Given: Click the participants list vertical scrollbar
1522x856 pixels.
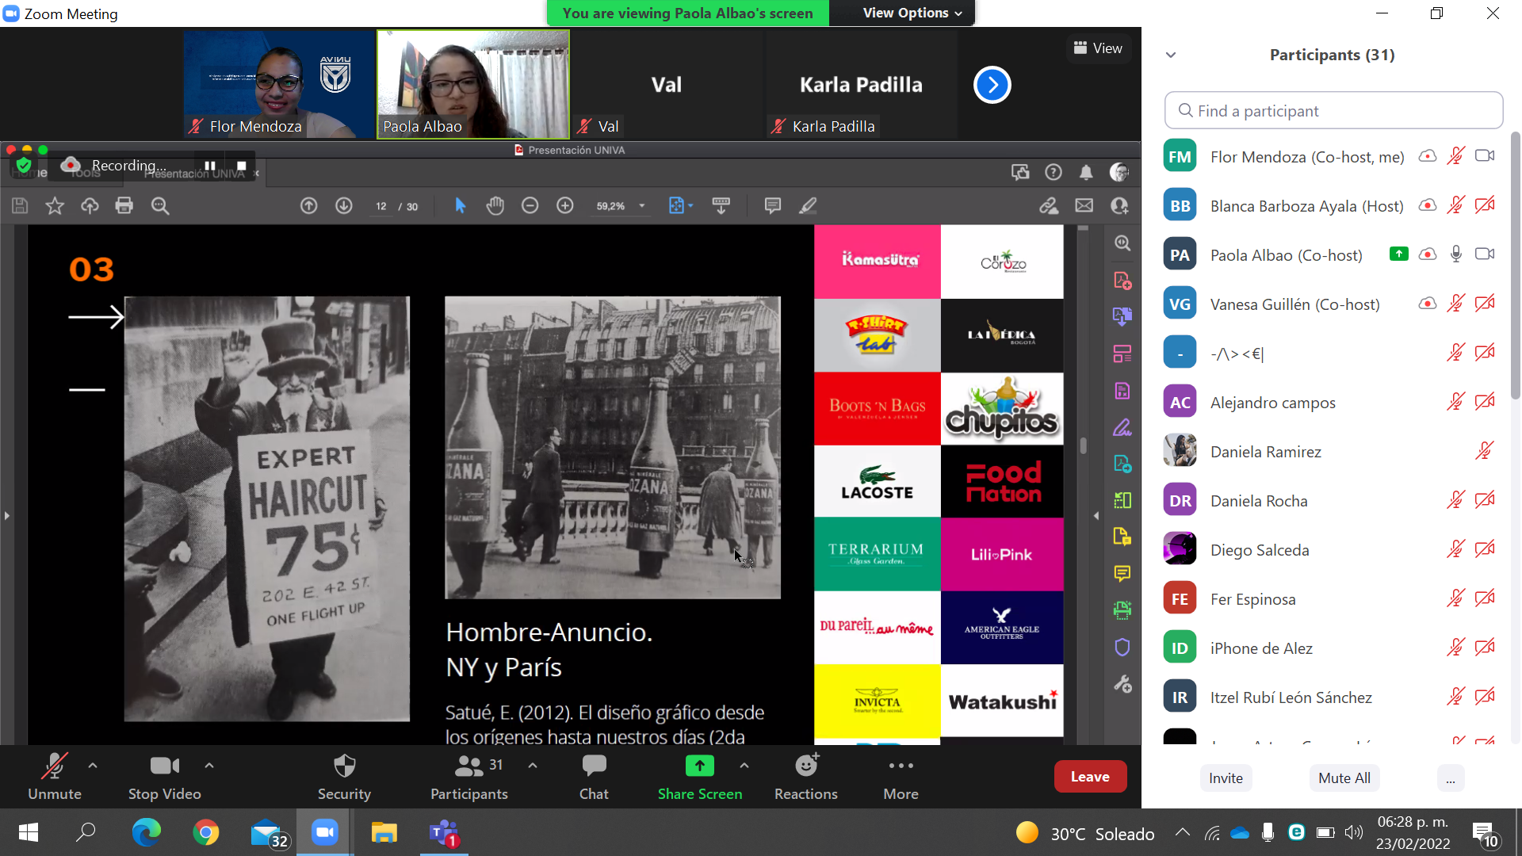Looking at the screenshot, I should pyautogui.click(x=1515, y=266).
